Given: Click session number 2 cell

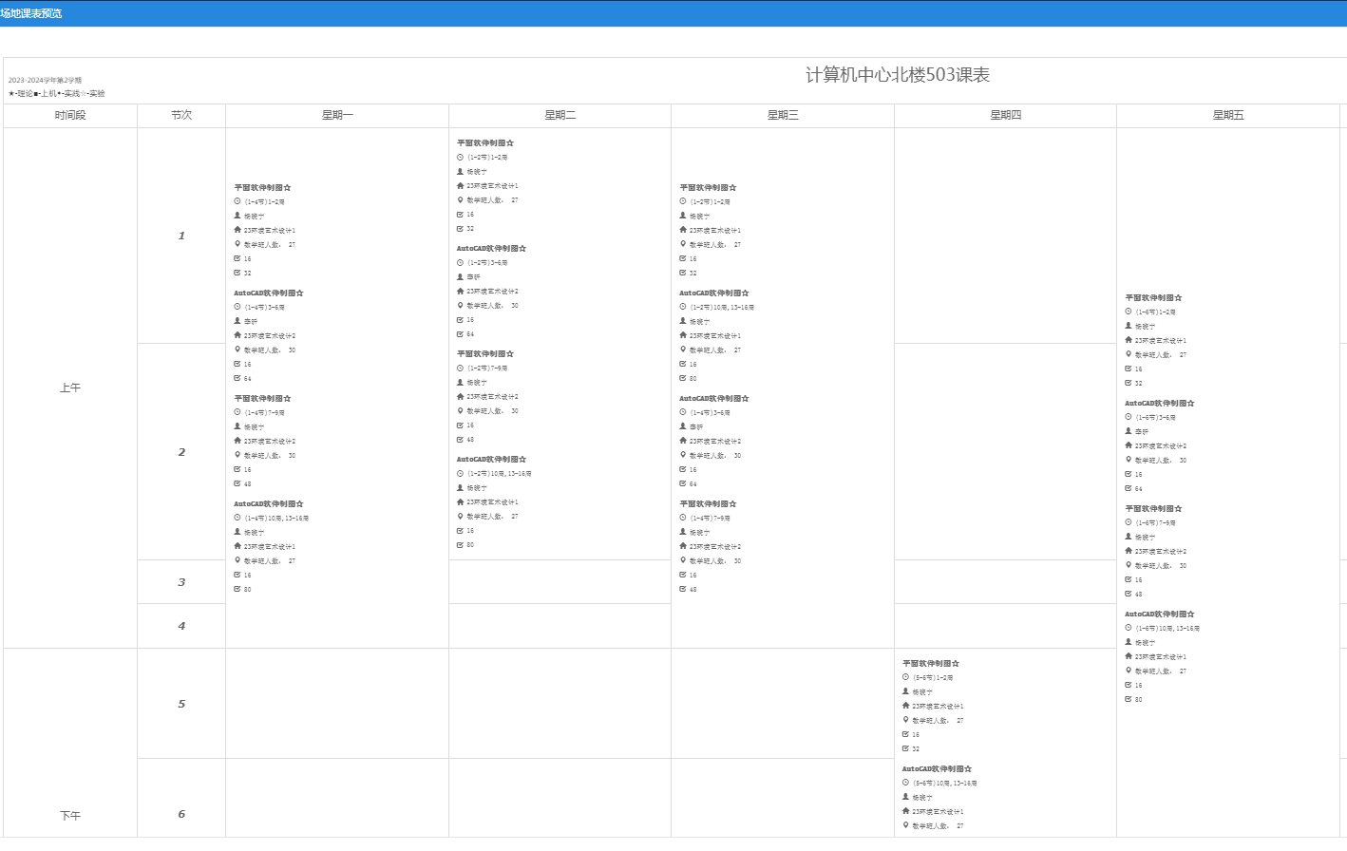Looking at the screenshot, I should 181,452.
